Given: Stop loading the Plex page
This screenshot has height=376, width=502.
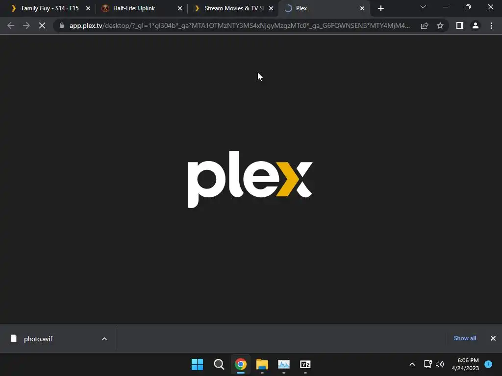Looking at the screenshot, I should pos(42,25).
